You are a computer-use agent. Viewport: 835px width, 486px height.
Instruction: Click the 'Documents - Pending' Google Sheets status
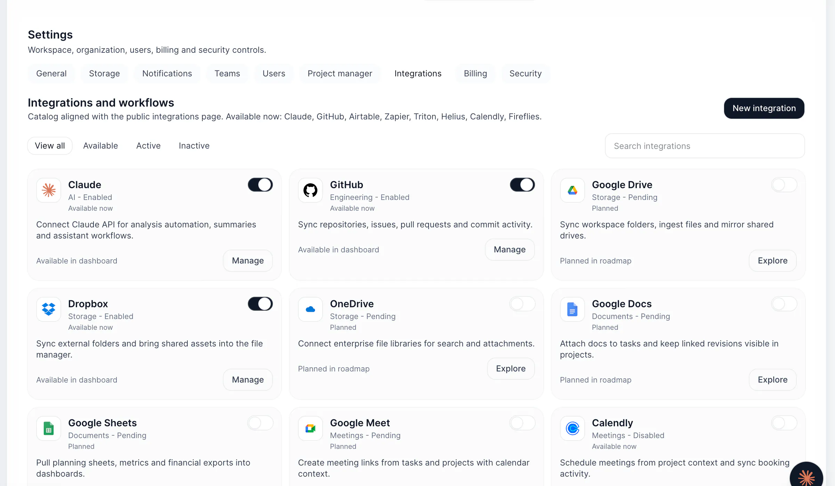pos(107,435)
